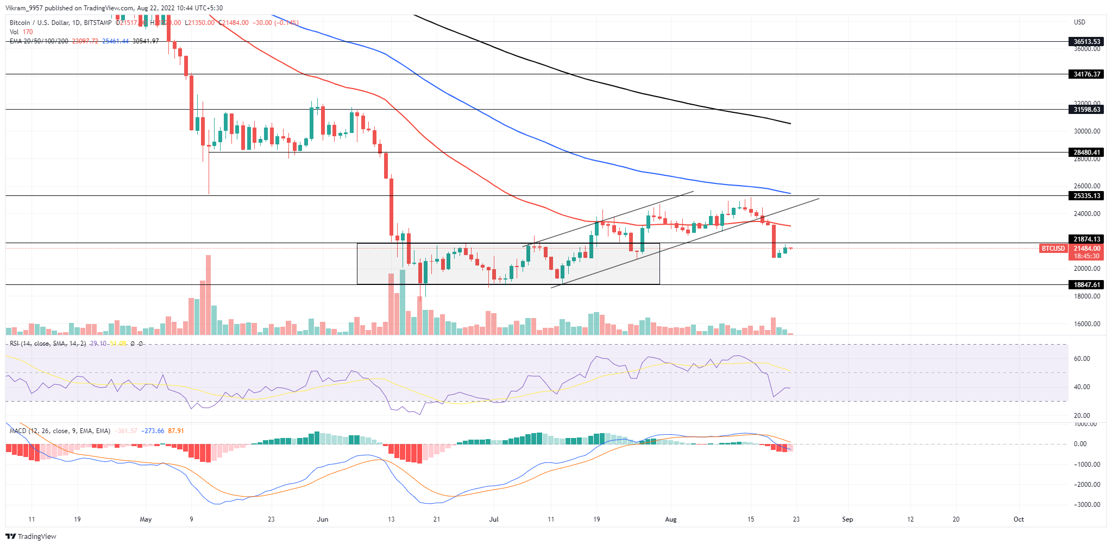Select the 36513.53 price level label
This screenshot has width=1112, height=546.
point(1086,42)
